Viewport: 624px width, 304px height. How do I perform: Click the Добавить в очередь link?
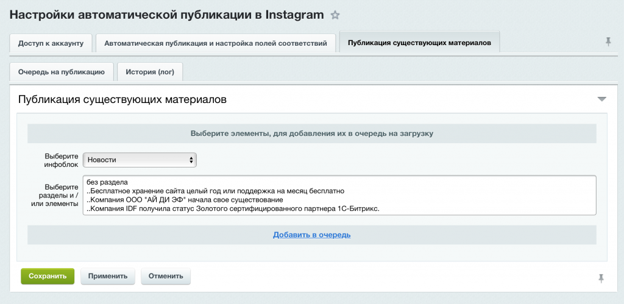[x=311, y=235]
